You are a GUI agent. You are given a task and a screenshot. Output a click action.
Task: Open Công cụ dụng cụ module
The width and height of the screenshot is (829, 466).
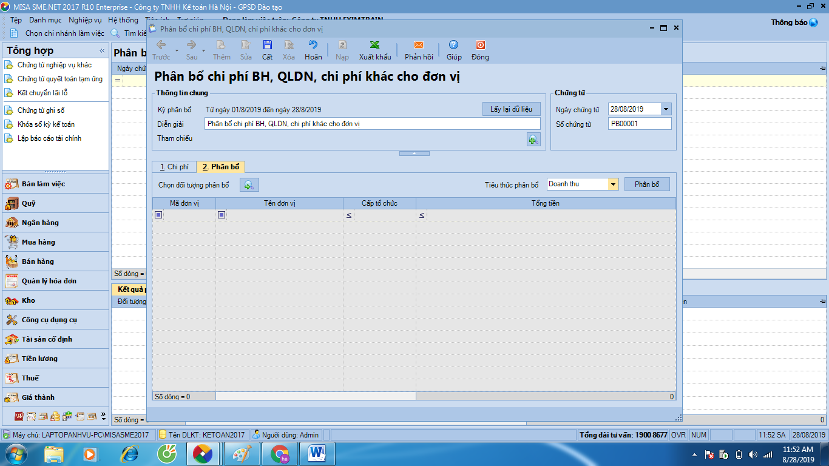tap(56, 320)
